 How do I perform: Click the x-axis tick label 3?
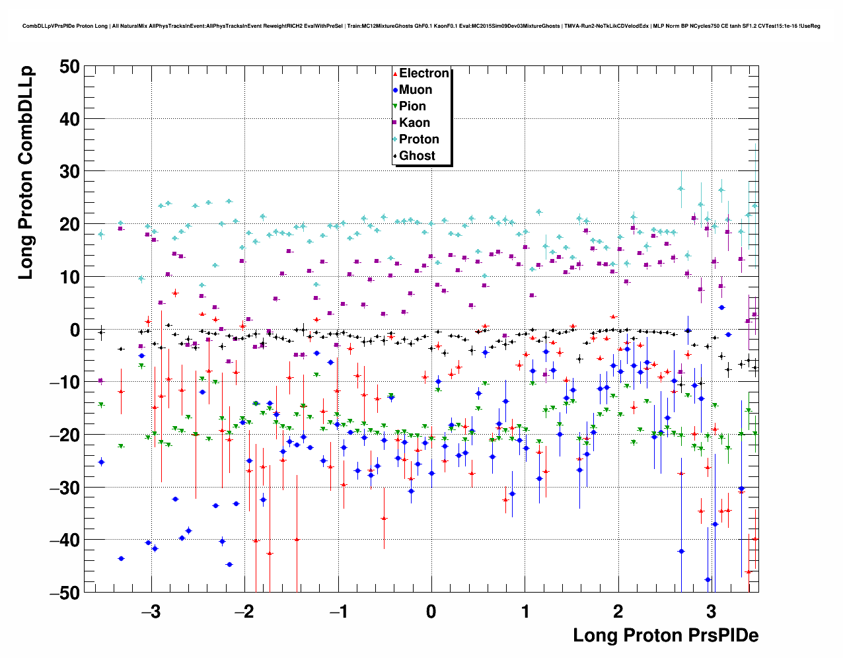pyautogui.click(x=711, y=612)
